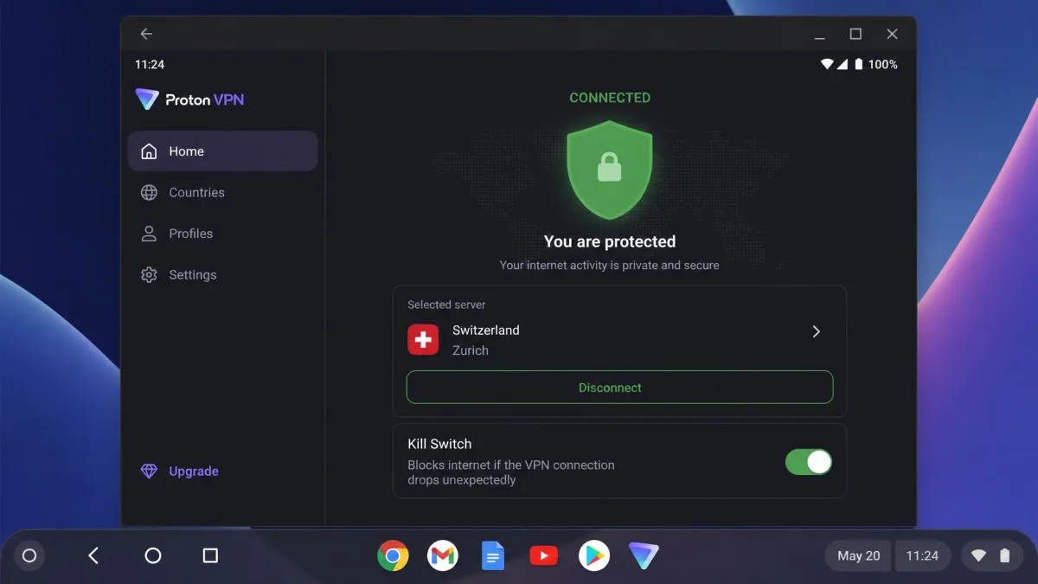
Task: Open the launcher circle in the shelf
Action: 29,555
